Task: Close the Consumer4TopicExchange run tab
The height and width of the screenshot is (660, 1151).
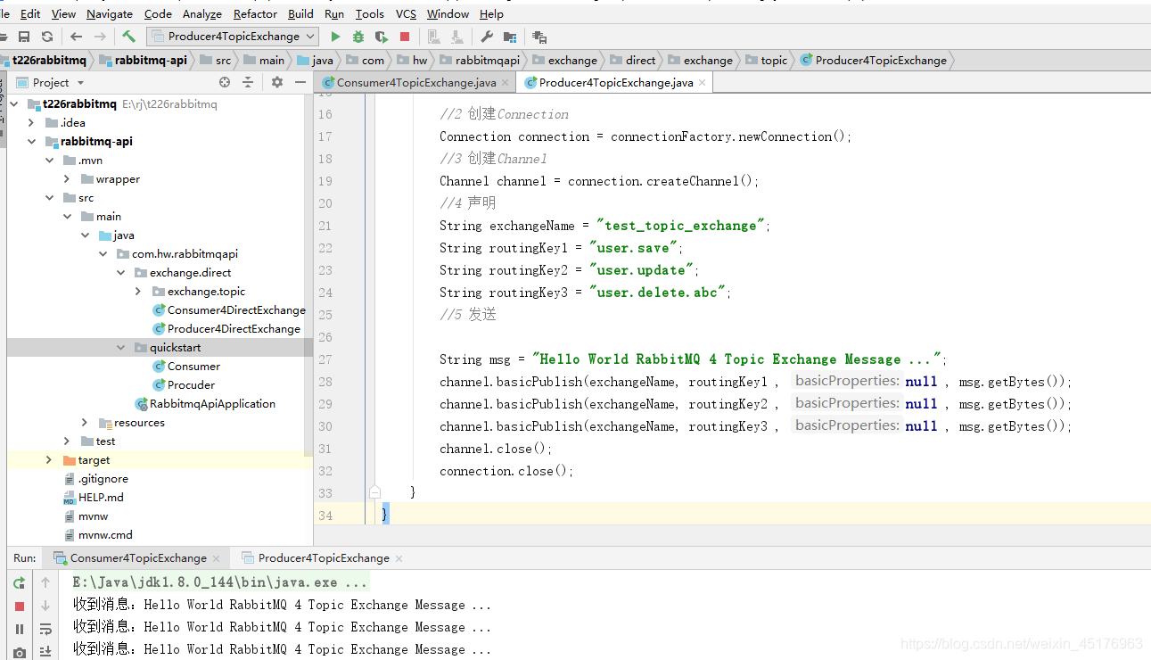Action: (216, 558)
